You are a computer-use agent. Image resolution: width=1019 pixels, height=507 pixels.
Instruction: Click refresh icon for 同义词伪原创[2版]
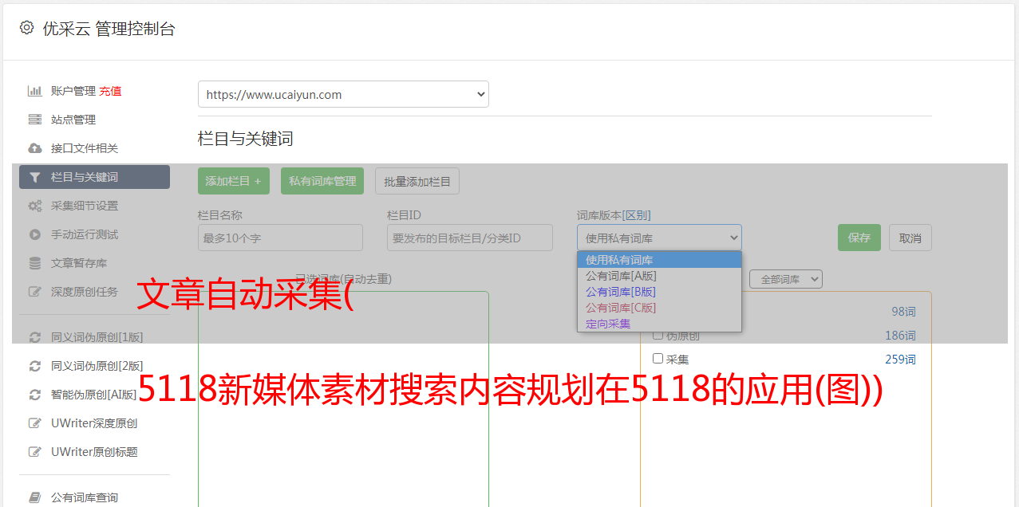click(x=34, y=366)
